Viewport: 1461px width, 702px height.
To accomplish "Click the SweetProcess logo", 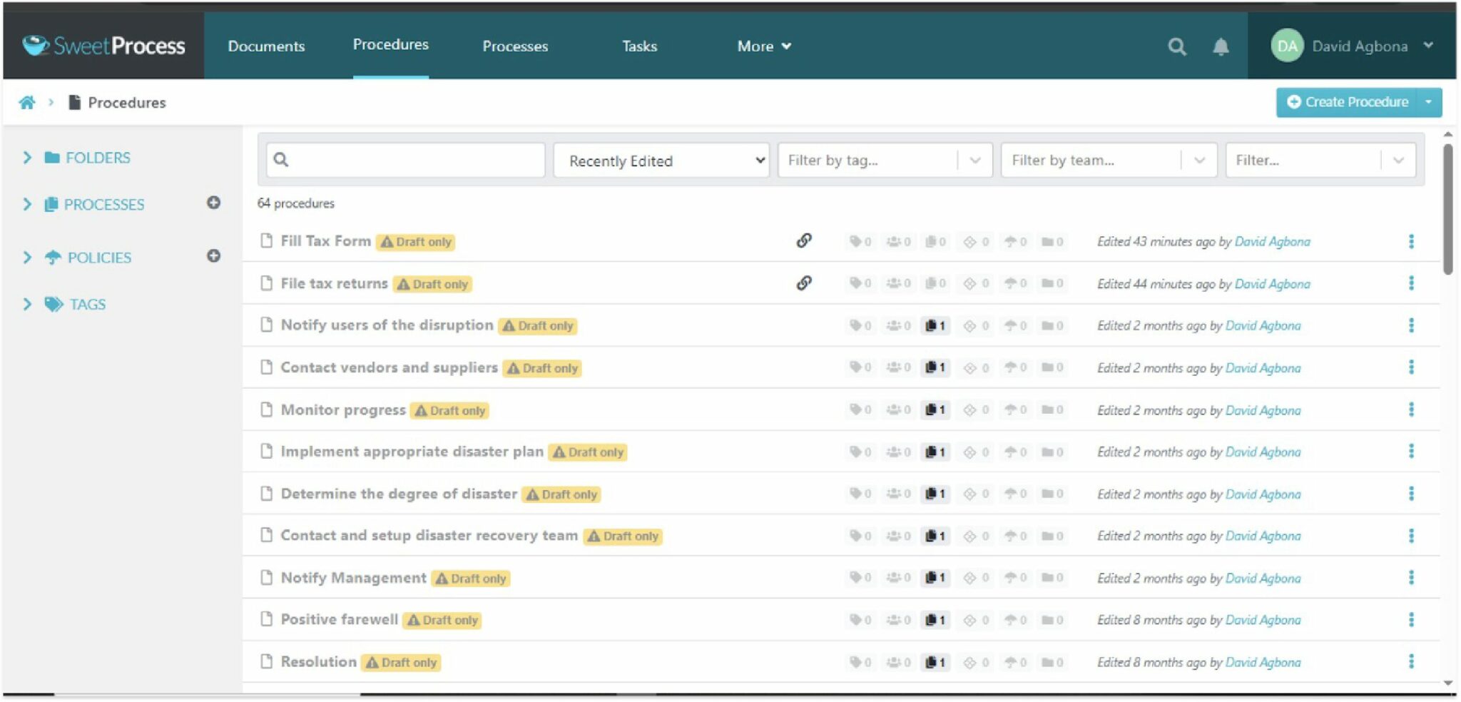I will [103, 46].
